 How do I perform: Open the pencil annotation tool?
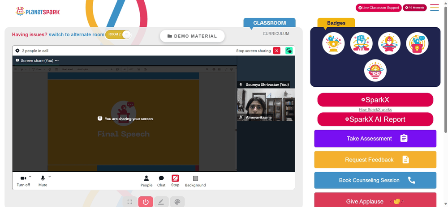(161, 202)
